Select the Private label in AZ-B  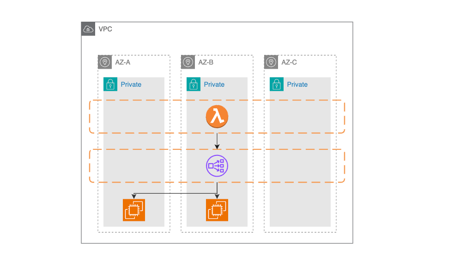coord(214,84)
